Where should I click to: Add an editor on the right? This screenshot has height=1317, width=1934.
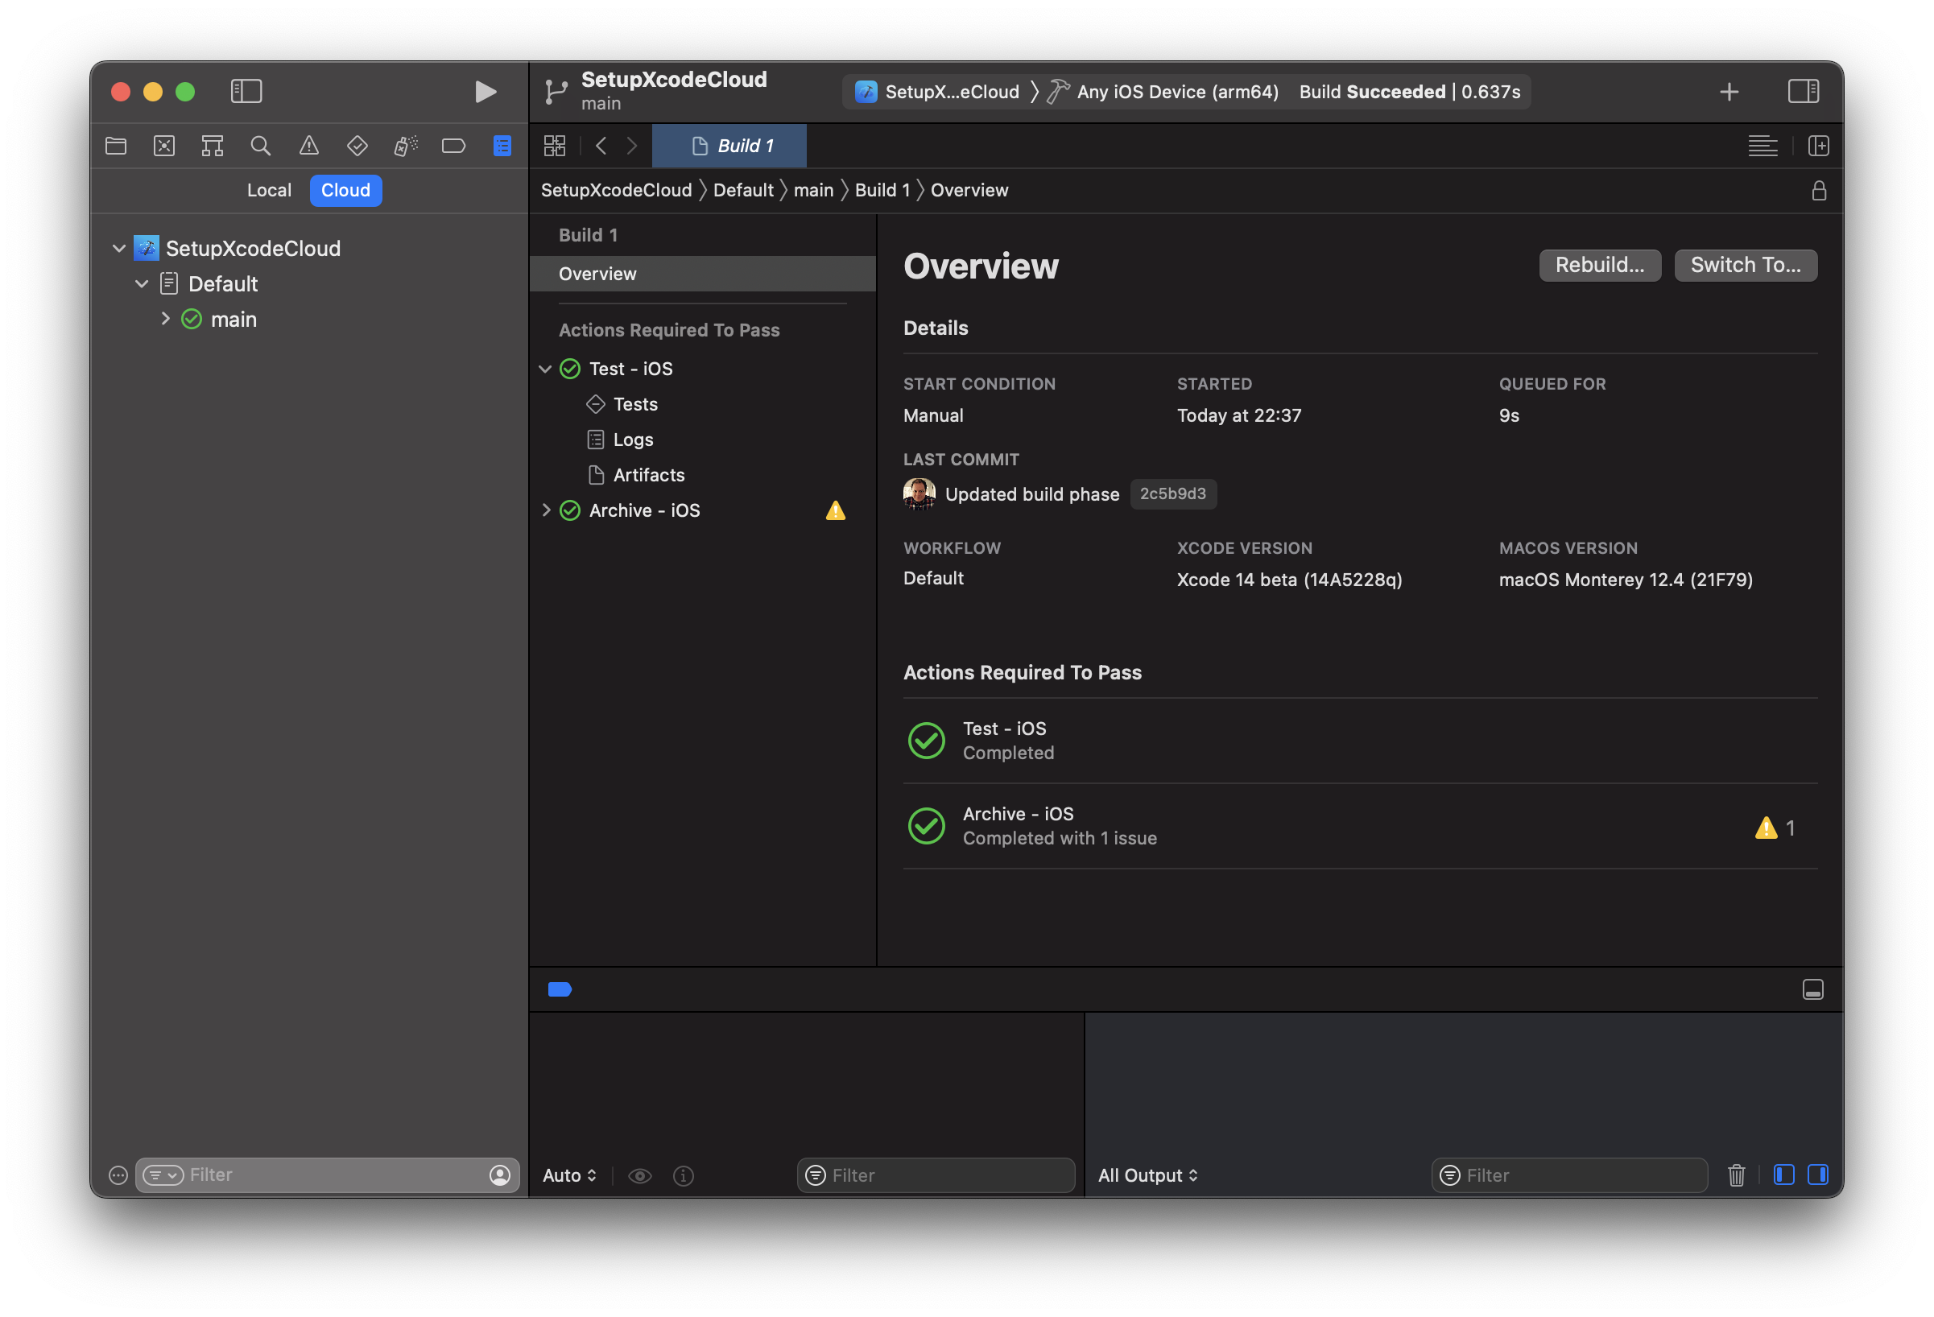tap(1818, 147)
